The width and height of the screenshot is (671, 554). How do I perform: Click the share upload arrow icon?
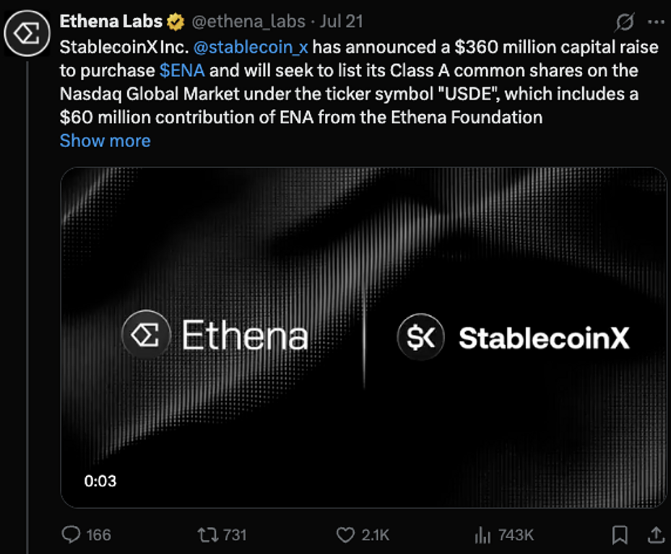pyautogui.click(x=656, y=535)
